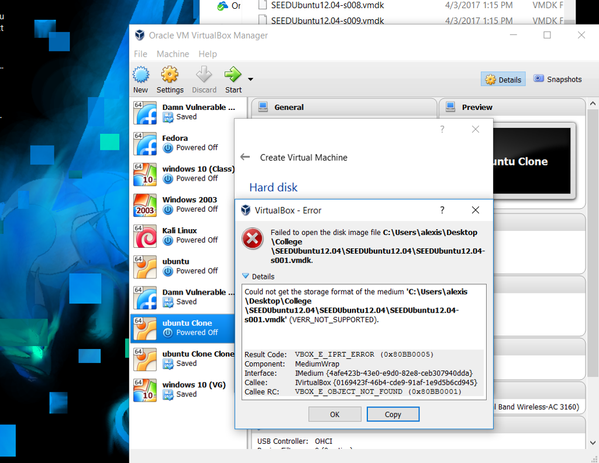Click OK in the error dialog
The image size is (599, 463).
pyautogui.click(x=335, y=414)
